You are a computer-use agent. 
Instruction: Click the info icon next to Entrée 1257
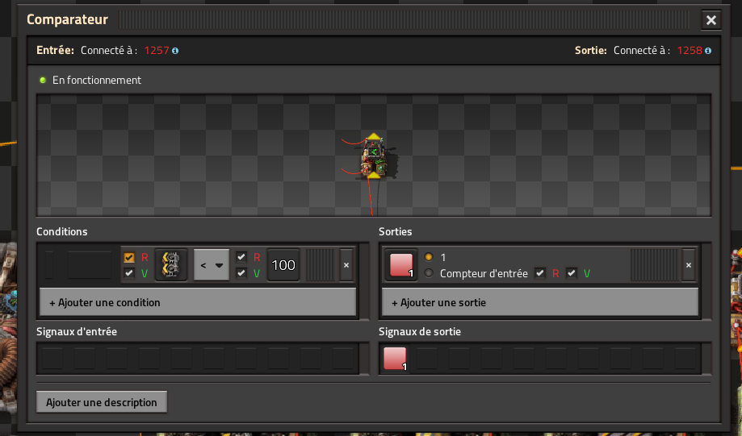coord(175,51)
